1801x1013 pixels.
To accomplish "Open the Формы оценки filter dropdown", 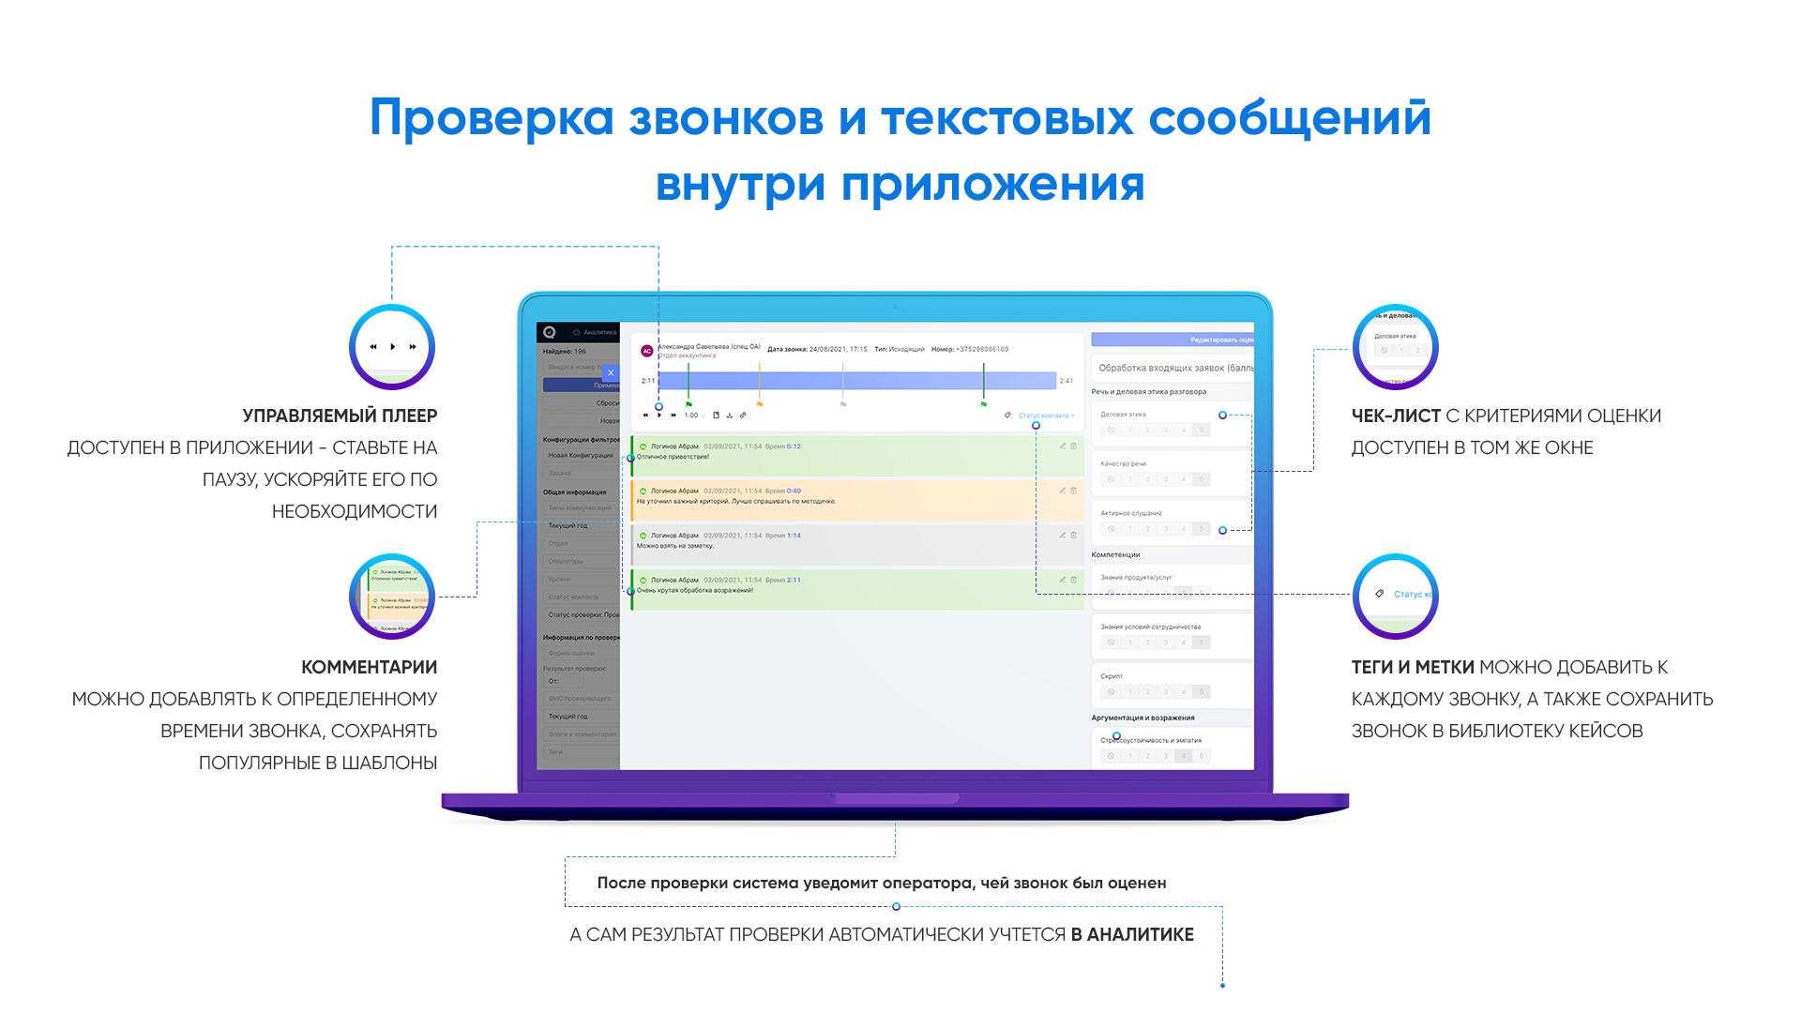I will tap(582, 653).
